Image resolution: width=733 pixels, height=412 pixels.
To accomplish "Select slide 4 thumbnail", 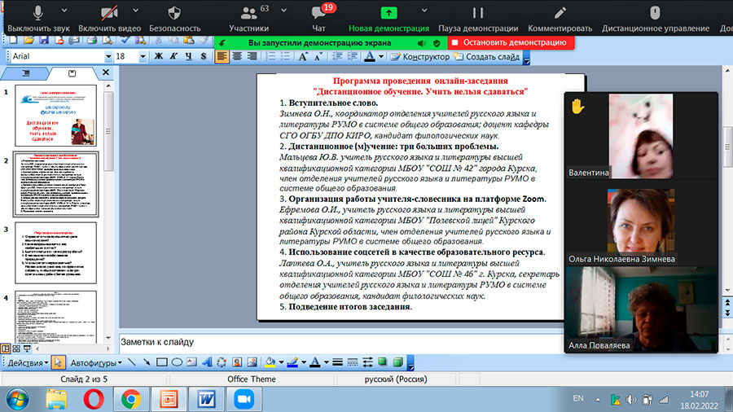I will coord(55,318).
